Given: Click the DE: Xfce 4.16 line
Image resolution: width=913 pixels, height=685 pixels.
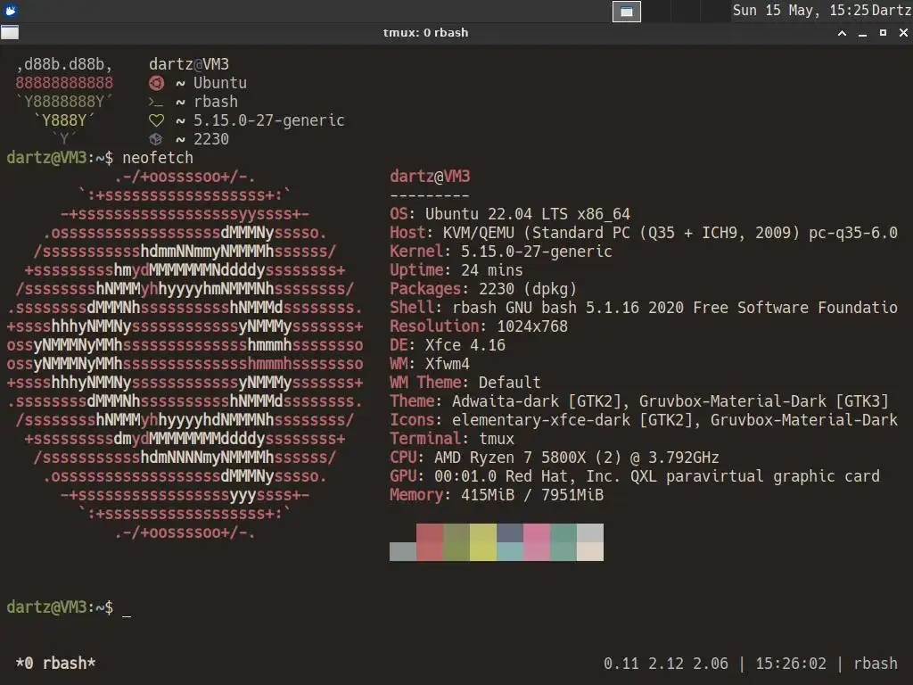Looking at the screenshot, I should pyautogui.click(x=448, y=345).
